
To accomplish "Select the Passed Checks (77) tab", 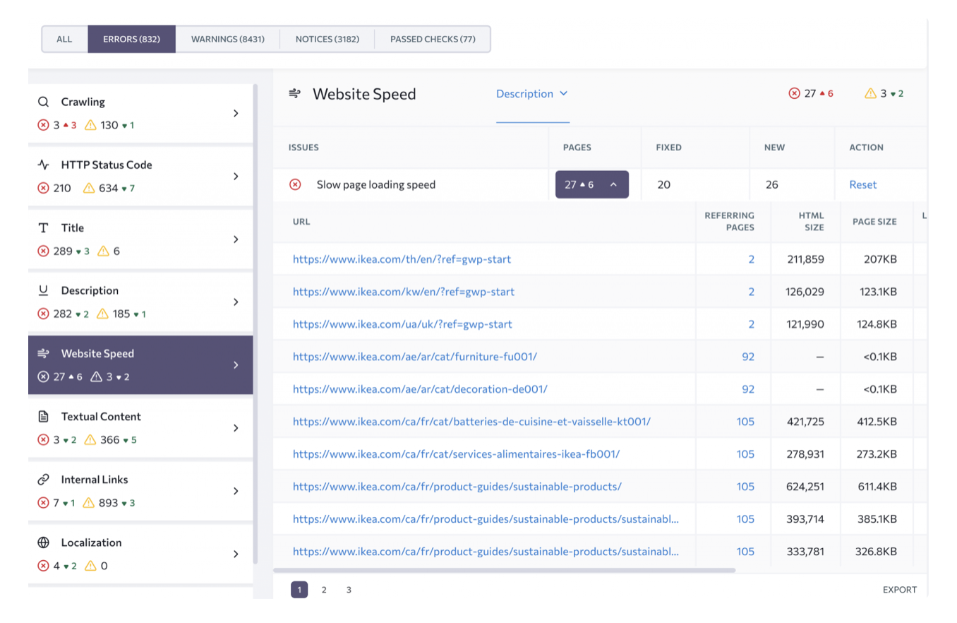I will coord(432,40).
